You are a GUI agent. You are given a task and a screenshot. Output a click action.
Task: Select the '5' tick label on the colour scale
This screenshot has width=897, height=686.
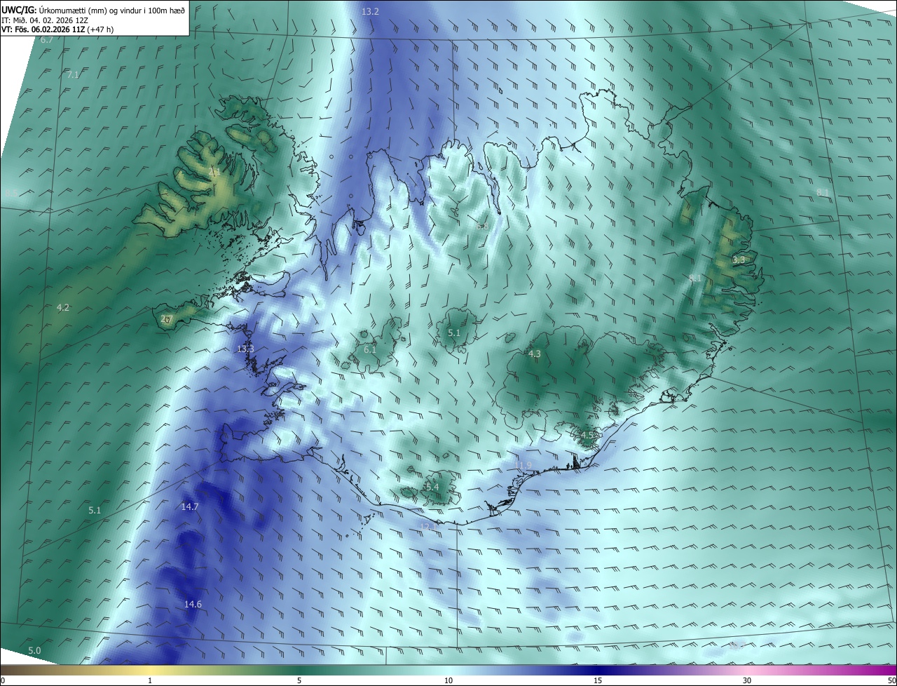click(x=299, y=680)
